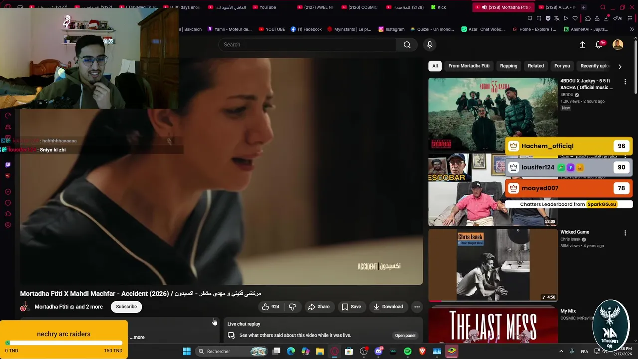Switch to the COSMIC browser tab
Image resolution: width=638 pixels, height=359 pixels.
(x=360, y=7)
